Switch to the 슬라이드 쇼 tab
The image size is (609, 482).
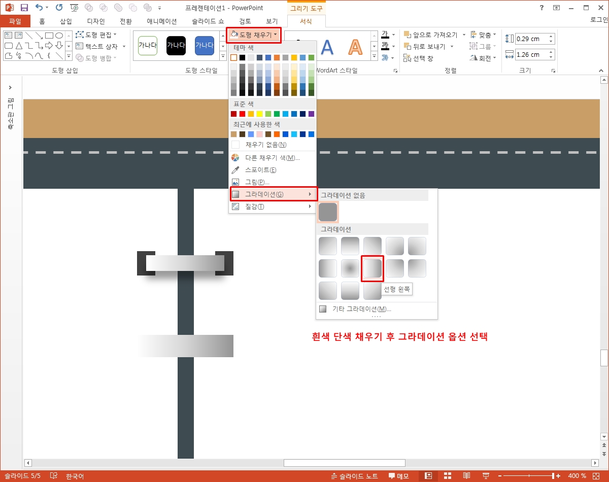coord(208,21)
